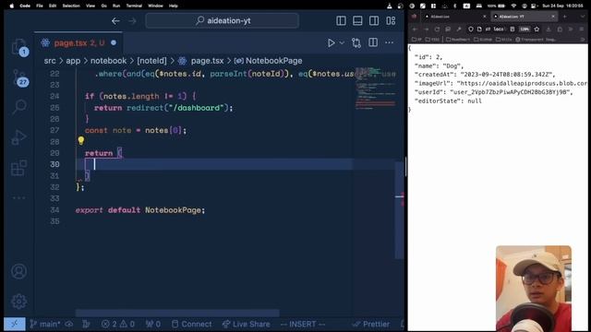This screenshot has height=332, width=591.
Task: Split the editor to the right
Action: [373, 42]
